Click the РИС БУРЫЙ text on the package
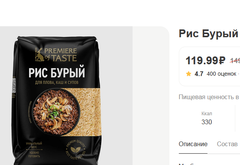The image size is (240, 165). pyautogui.click(x=56, y=73)
